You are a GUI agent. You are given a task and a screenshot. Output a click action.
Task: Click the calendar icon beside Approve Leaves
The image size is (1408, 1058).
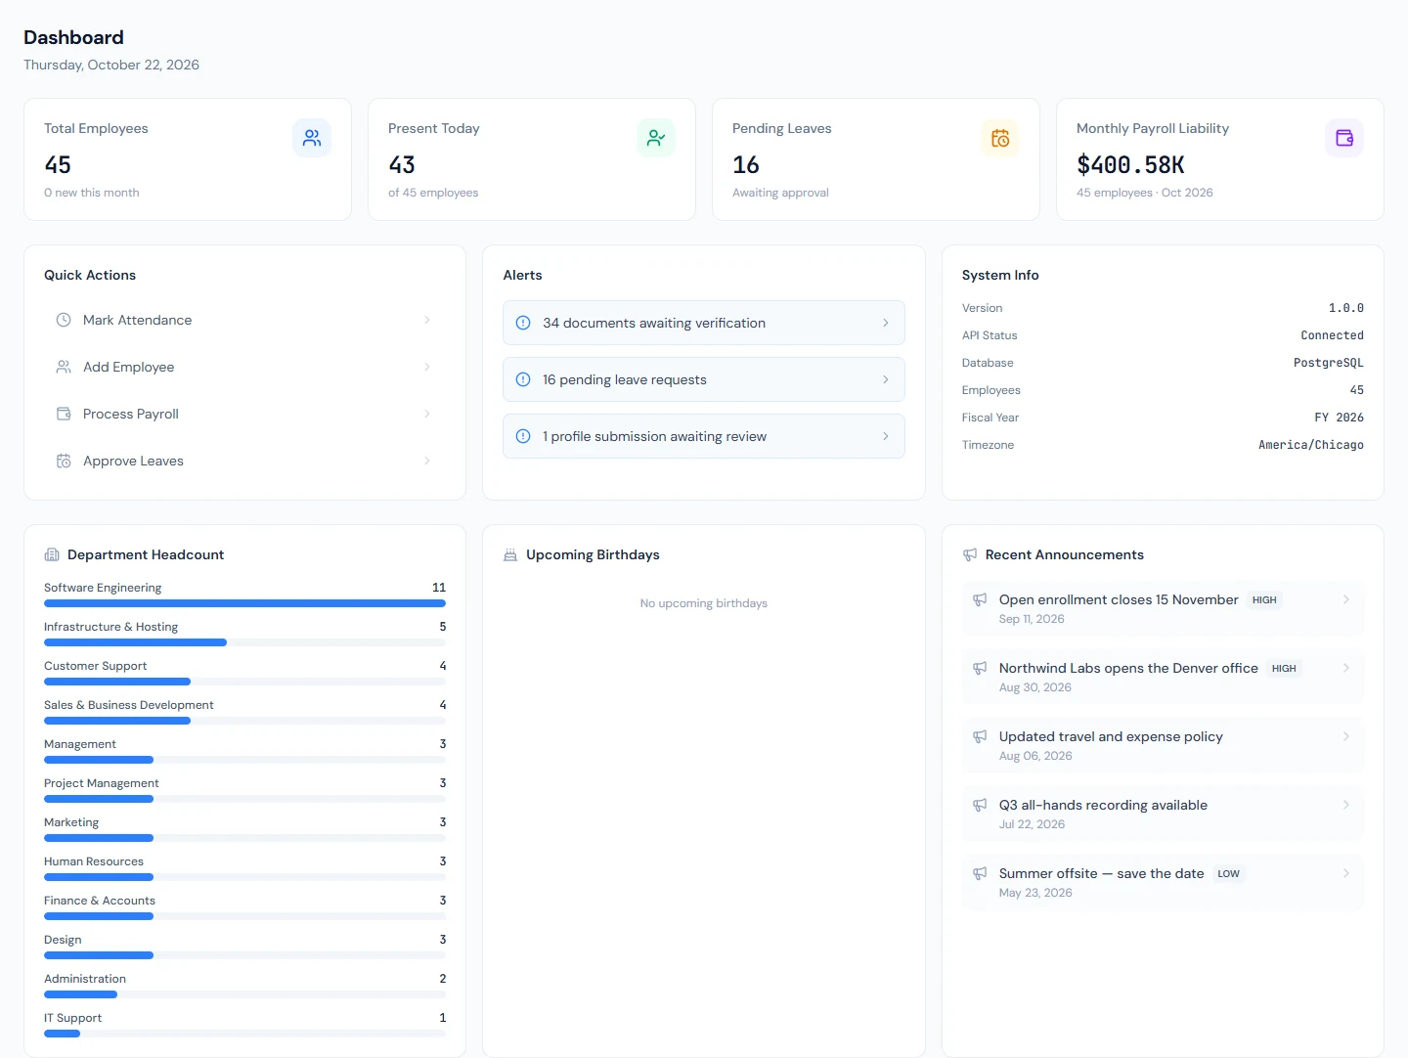(64, 461)
